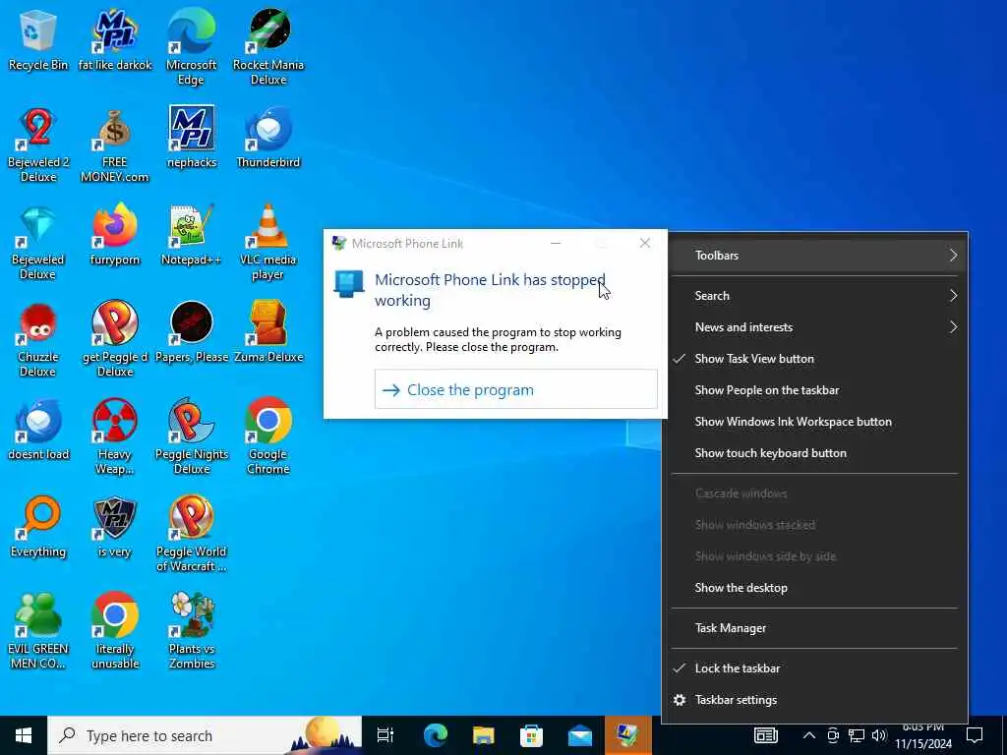Open Task View on the taskbar

(385, 735)
